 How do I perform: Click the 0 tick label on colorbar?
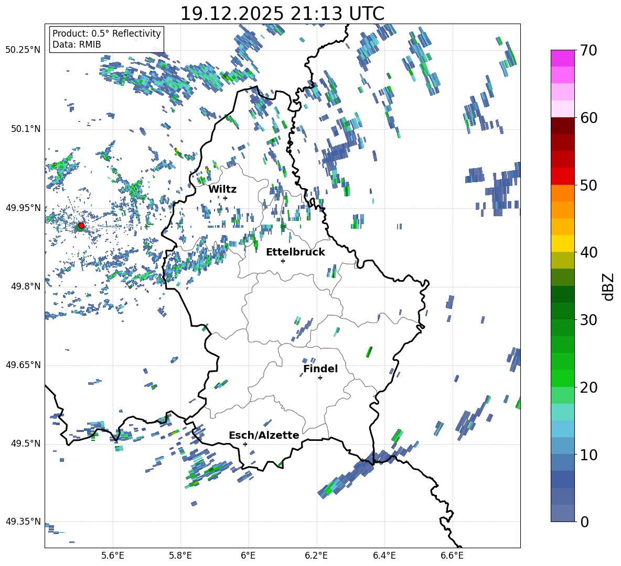pyautogui.click(x=585, y=522)
